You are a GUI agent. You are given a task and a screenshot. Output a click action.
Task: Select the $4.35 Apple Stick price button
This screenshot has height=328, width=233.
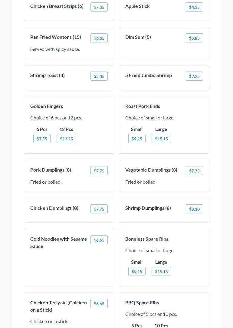[194, 7]
